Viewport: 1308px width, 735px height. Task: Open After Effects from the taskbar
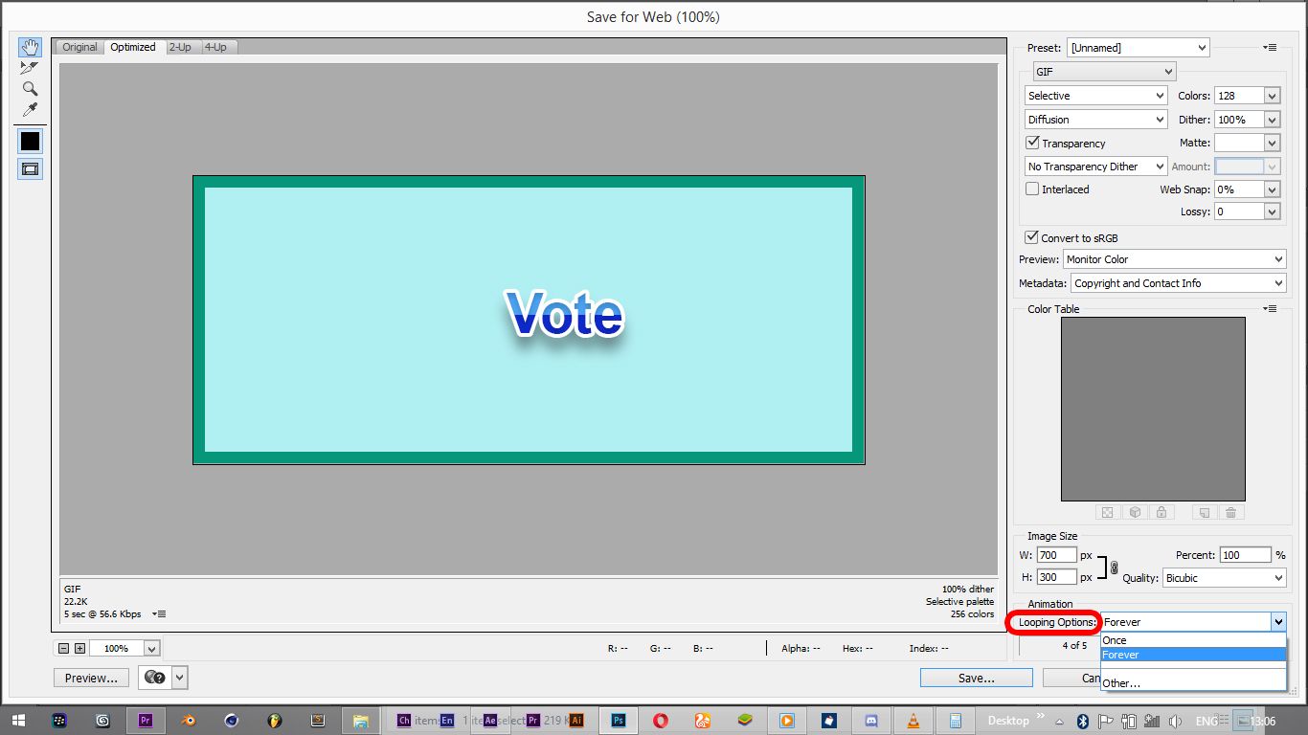pos(490,721)
